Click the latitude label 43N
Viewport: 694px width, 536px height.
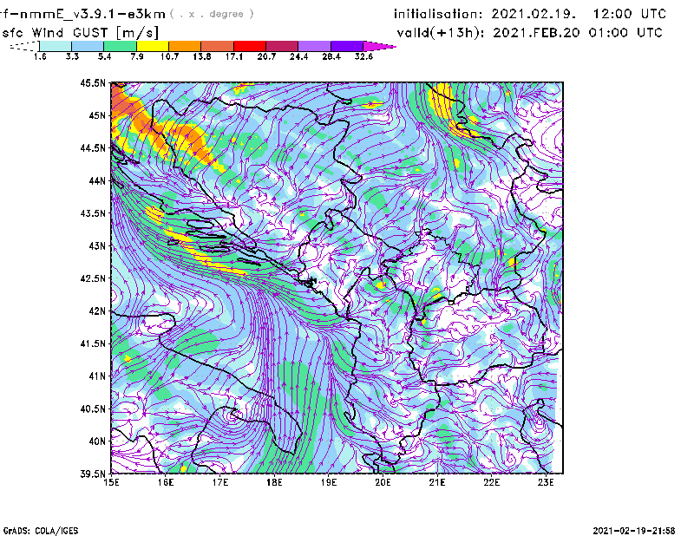[x=97, y=245]
